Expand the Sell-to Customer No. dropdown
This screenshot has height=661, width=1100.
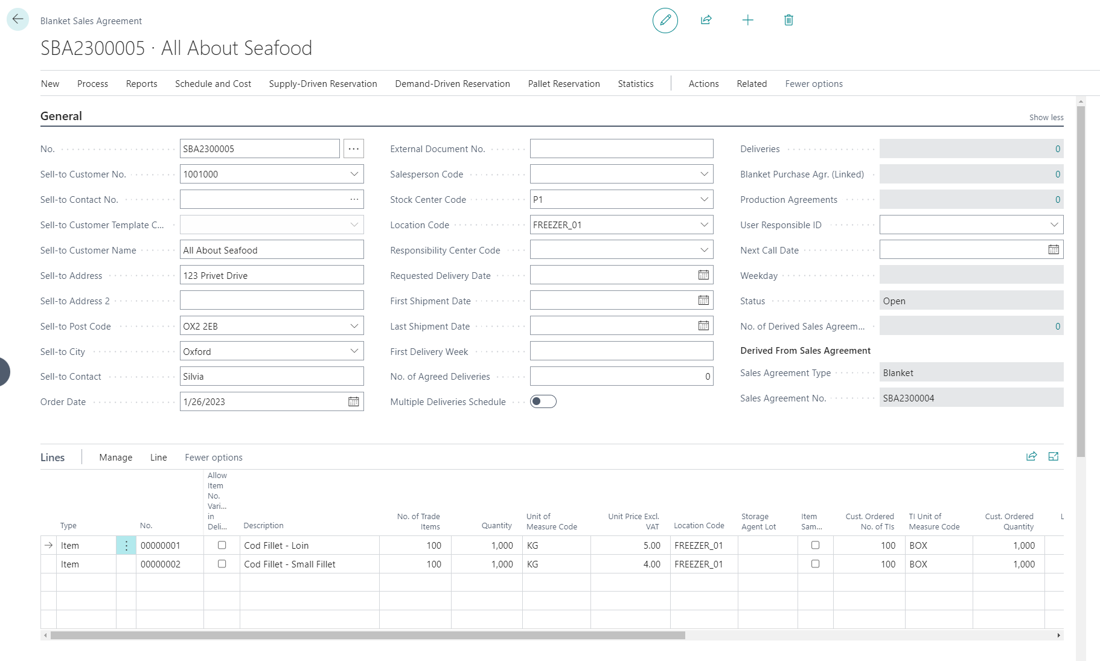point(354,174)
